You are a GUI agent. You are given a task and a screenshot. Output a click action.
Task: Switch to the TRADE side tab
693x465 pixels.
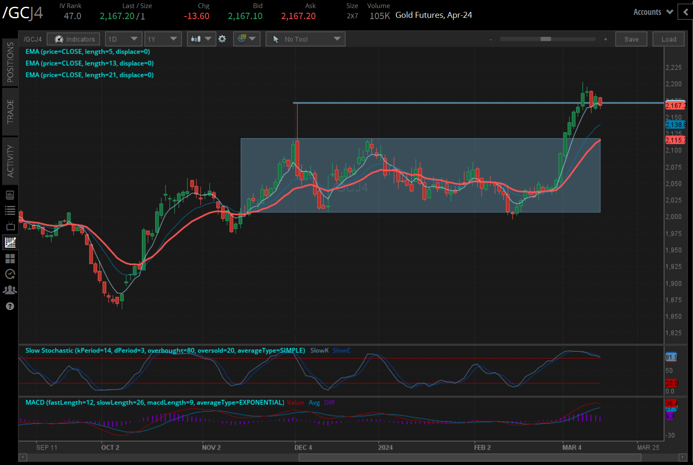(x=10, y=112)
